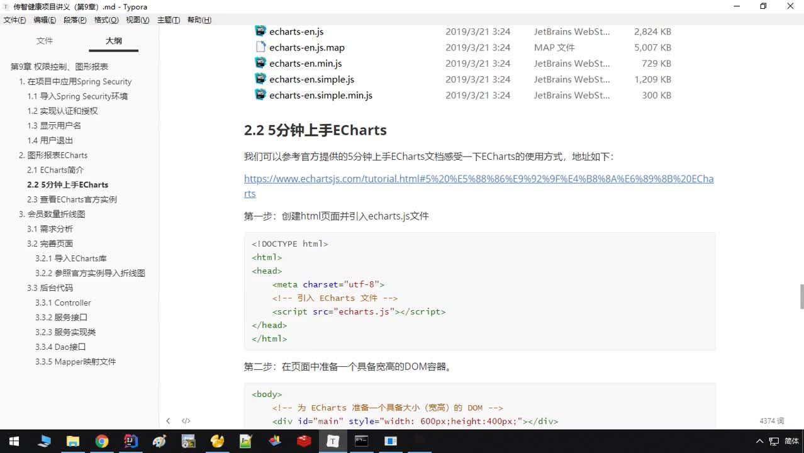Click the document vertical scrollbar thumb
The height and width of the screenshot is (453, 804).
click(801, 296)
